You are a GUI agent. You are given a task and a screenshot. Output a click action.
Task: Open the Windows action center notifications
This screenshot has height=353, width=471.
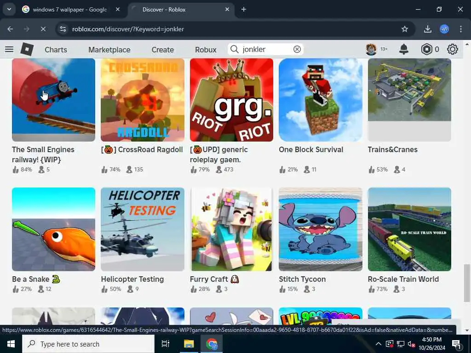pyautogui.click(x=456, y=344)
